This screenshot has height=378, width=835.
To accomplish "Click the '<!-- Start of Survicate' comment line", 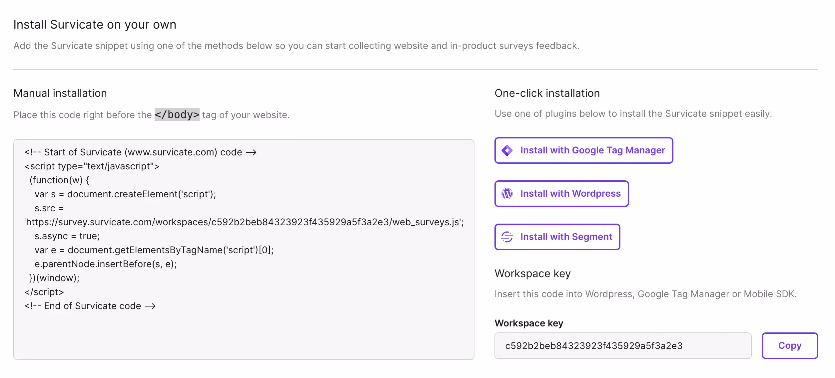I will coord(140,152).
